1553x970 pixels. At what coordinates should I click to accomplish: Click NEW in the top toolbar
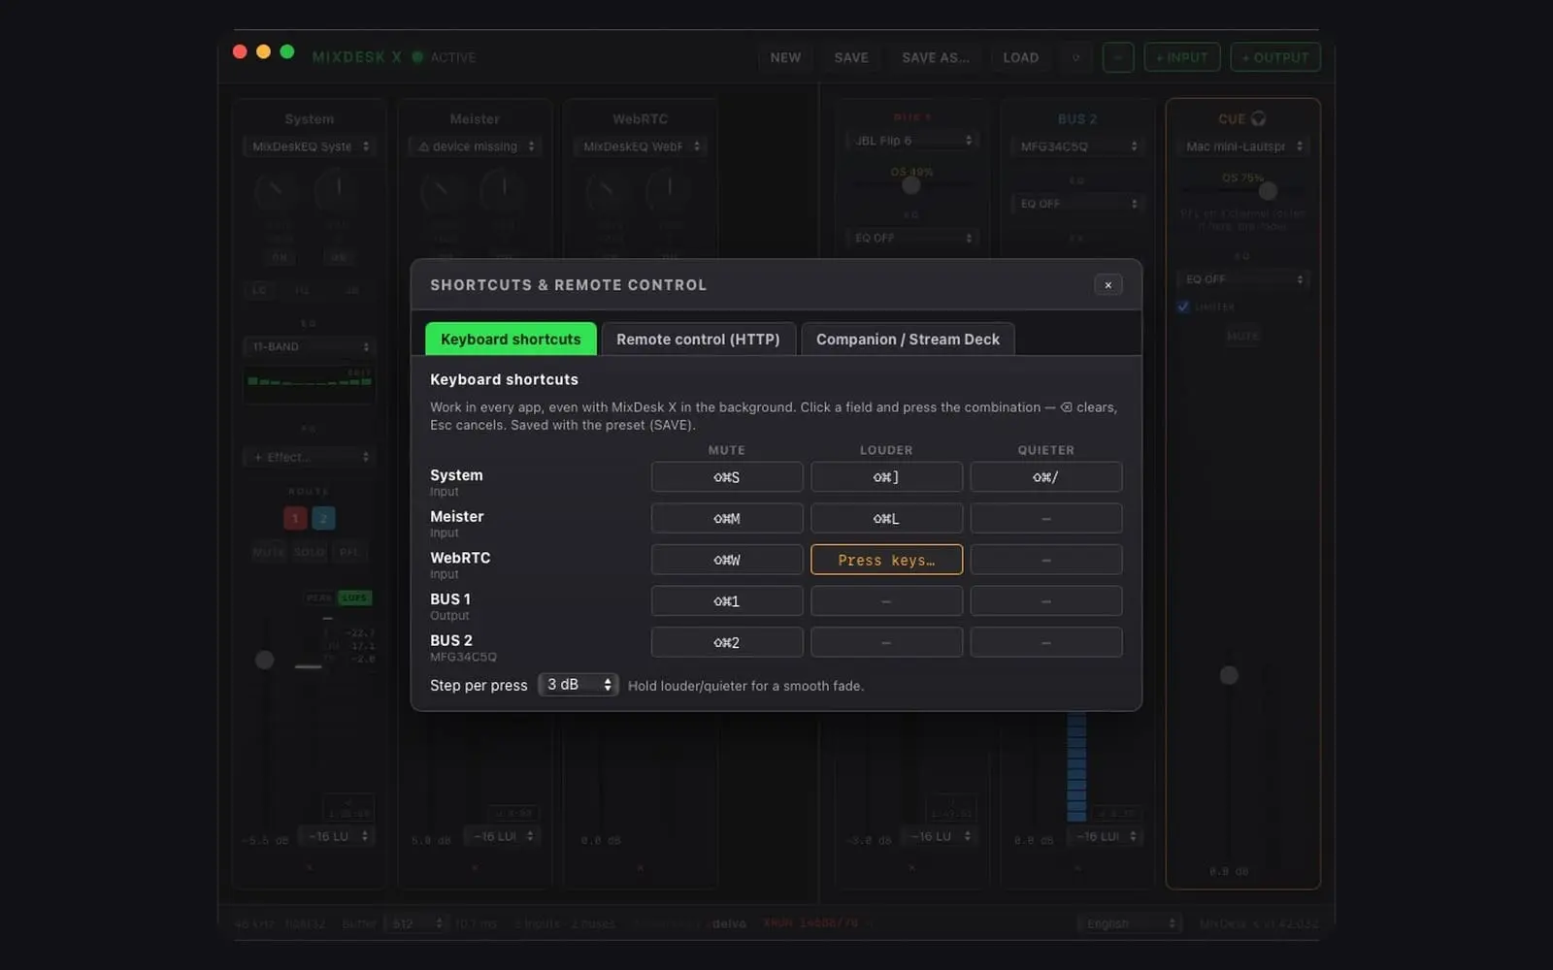point(785,57)
